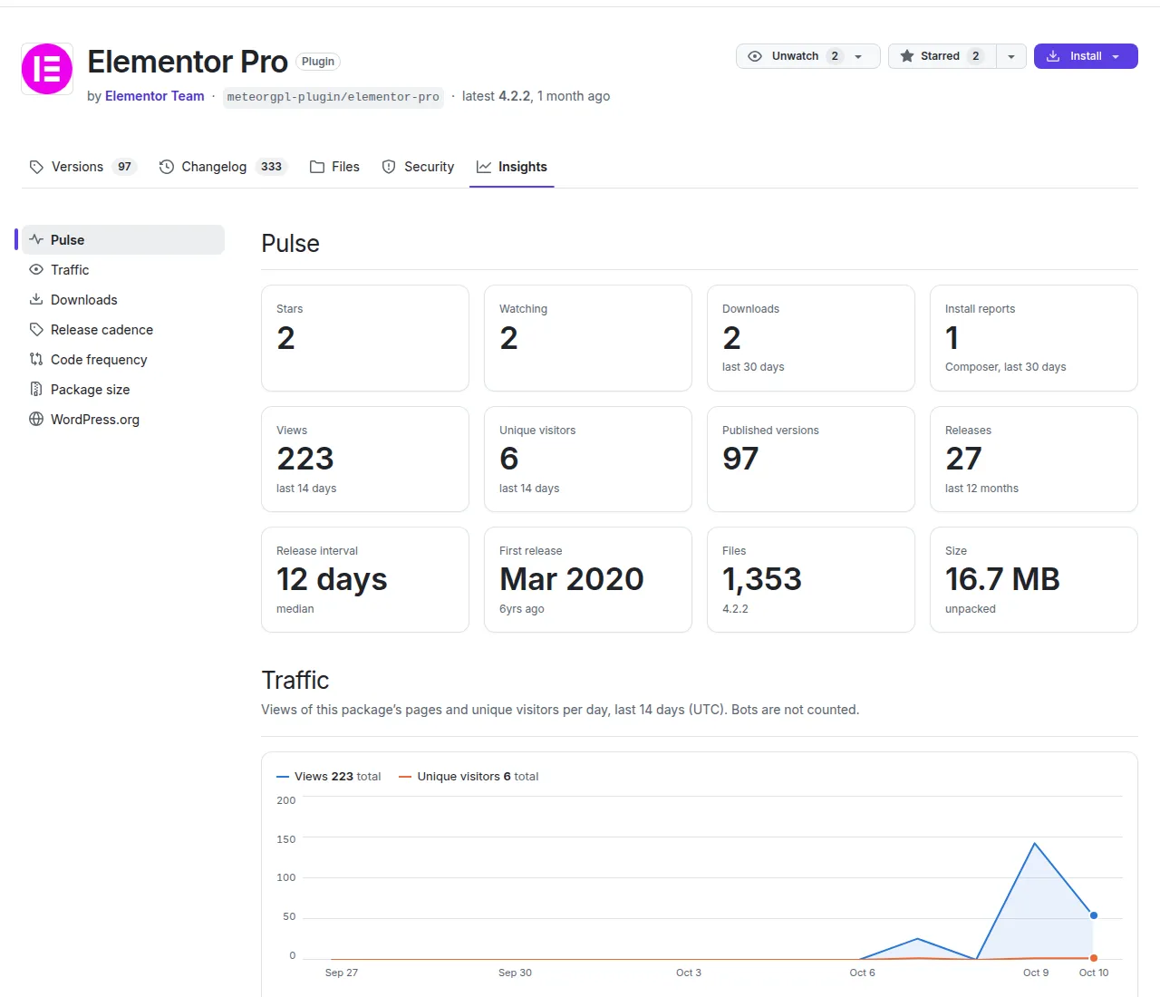Click the pulse icon in the sidebar
This screenshot has width=1160, height=997.
tap(36, 240)
